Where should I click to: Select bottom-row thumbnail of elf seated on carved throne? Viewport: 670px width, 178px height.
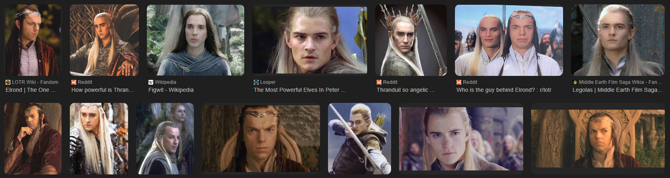(597, 138)
